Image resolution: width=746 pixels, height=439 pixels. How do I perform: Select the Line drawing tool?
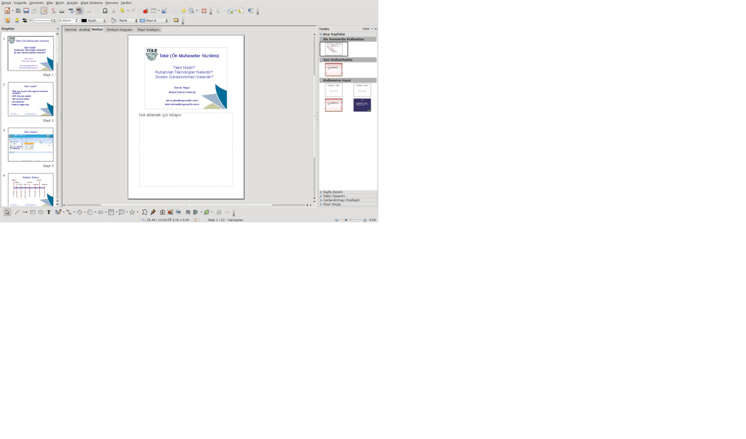pos(17,212)
